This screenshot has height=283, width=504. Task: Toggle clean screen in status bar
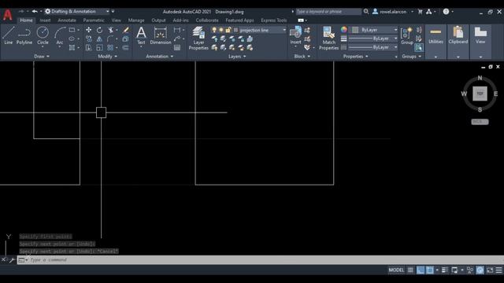(490, 270)
